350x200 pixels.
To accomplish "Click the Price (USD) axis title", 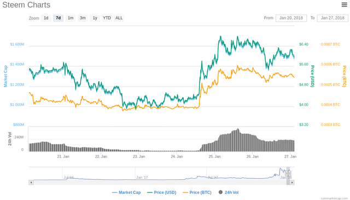I will [312, 76].
